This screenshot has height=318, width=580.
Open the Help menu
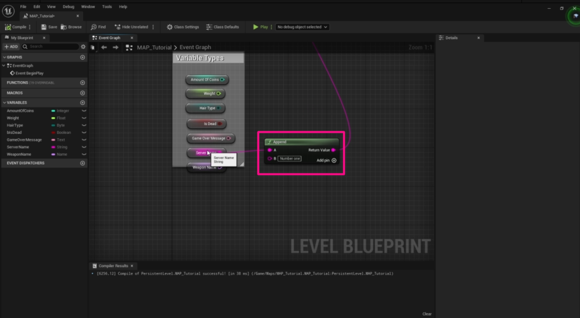point(123,7)
